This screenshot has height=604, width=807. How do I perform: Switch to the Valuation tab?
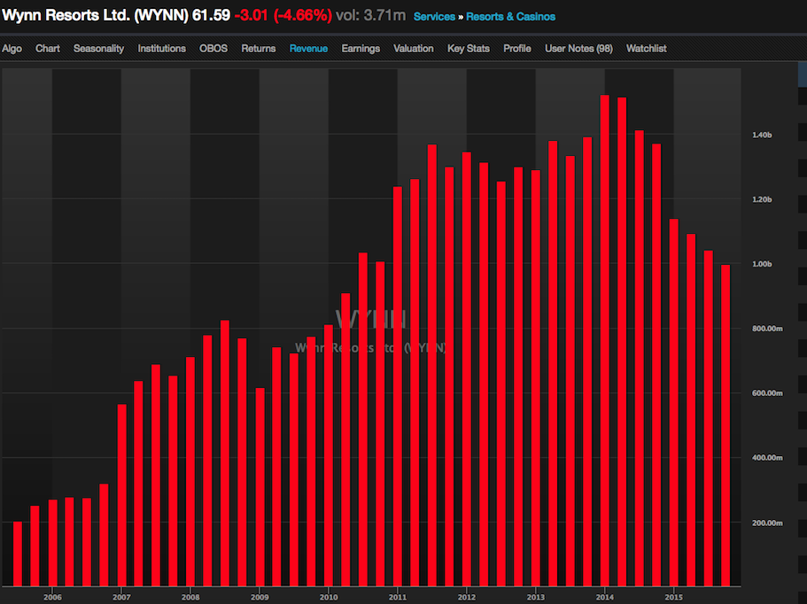point(414,49)
